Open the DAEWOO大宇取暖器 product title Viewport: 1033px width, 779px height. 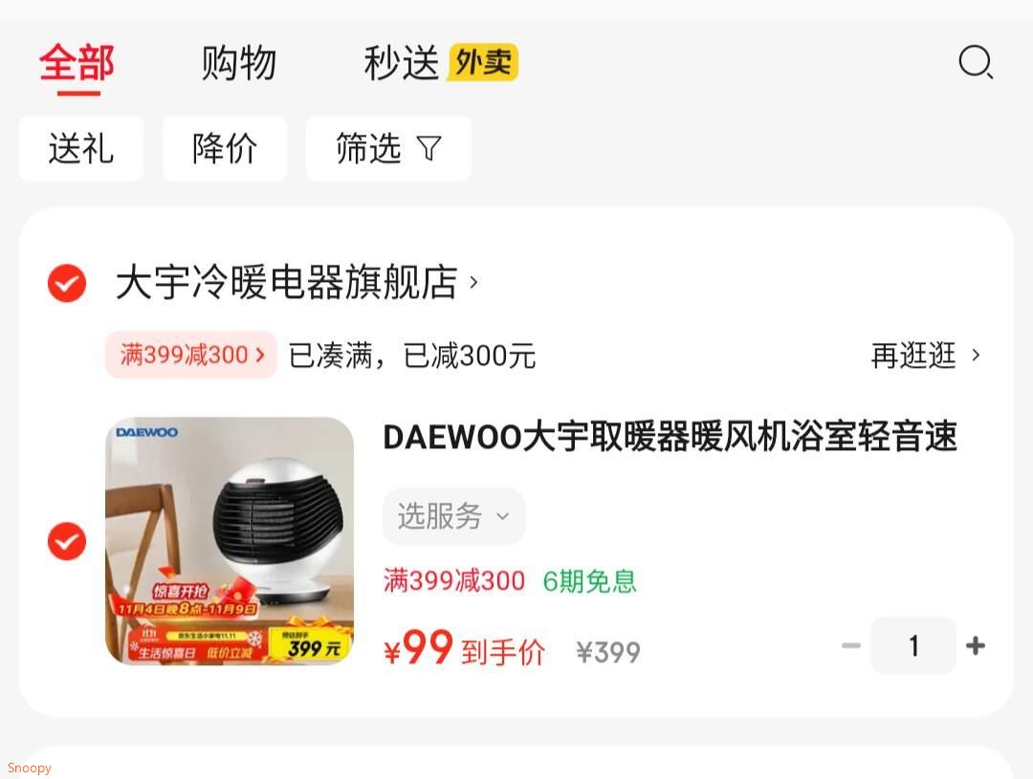[x=670, y=437]
